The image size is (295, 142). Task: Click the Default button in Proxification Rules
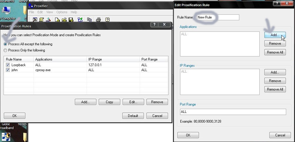pos(133,116)
